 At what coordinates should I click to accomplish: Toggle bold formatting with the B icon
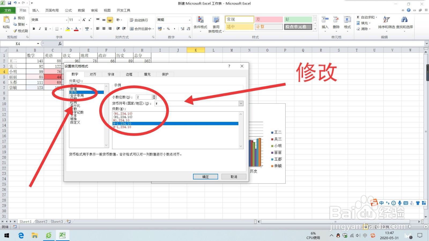(34, 29)
